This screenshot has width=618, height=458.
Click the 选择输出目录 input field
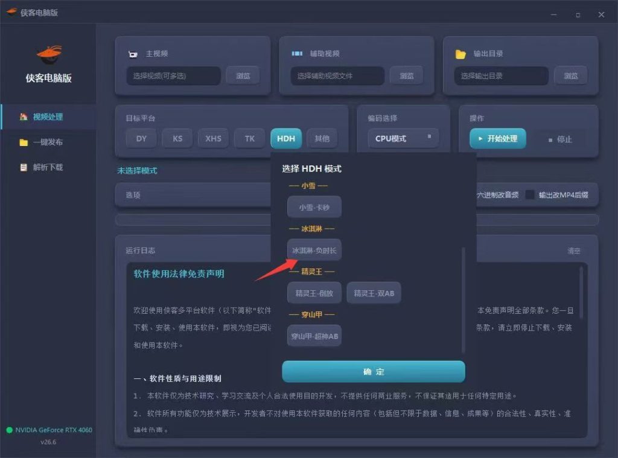point(502,75)
